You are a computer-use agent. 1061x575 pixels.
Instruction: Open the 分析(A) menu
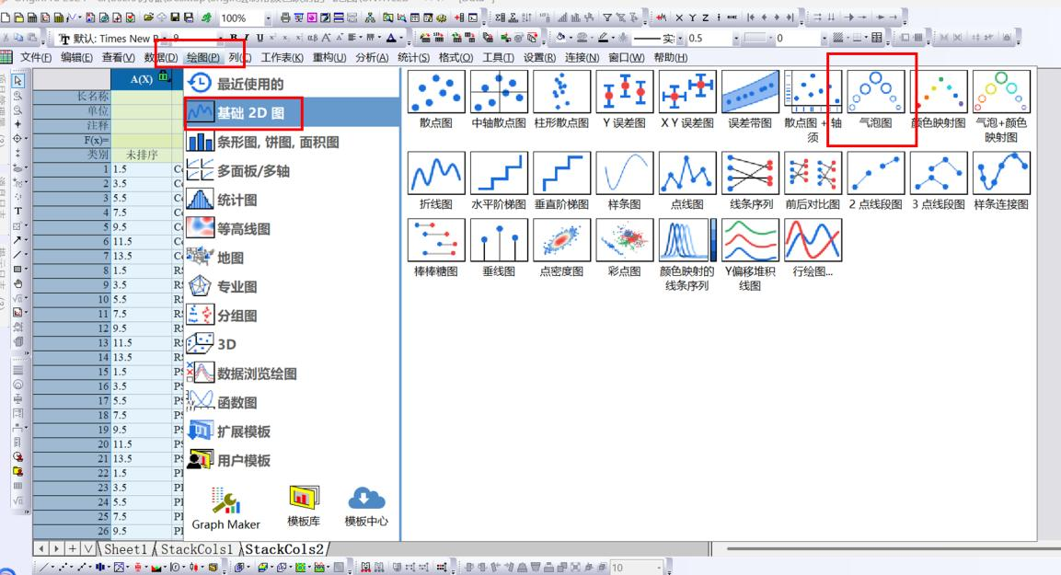pos(372,57)
